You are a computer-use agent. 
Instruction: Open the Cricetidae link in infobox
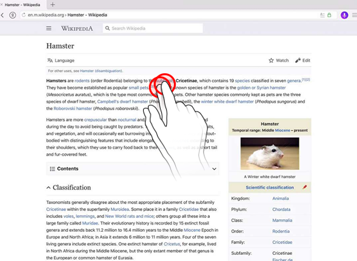(282, 242)
